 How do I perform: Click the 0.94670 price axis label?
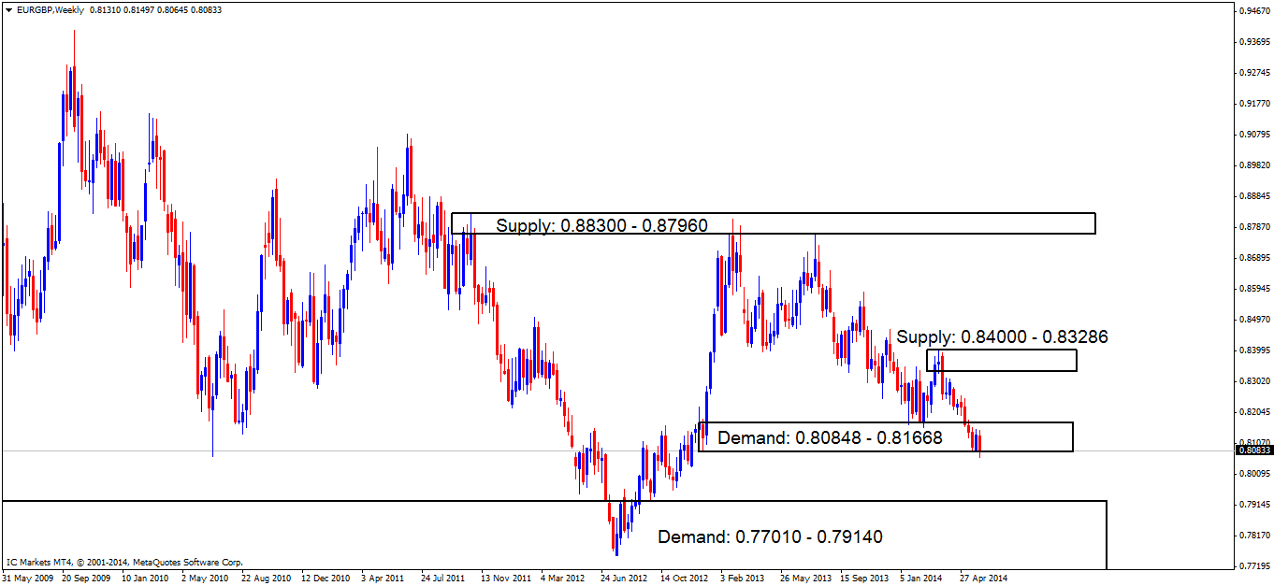(x=1252, y=11)
